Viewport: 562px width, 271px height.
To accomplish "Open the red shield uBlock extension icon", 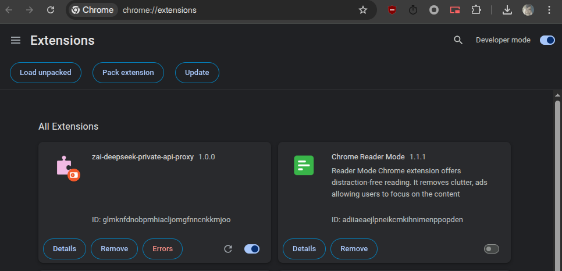I will click(392, 10).
